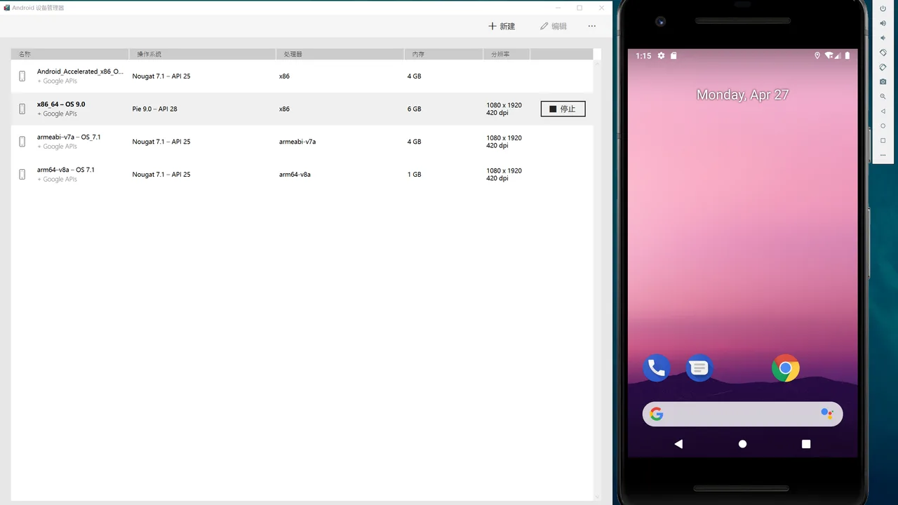Screen dimensions: 898x505
Task: Tap Android Recents square on phone screen
Action: click(806, 444)
